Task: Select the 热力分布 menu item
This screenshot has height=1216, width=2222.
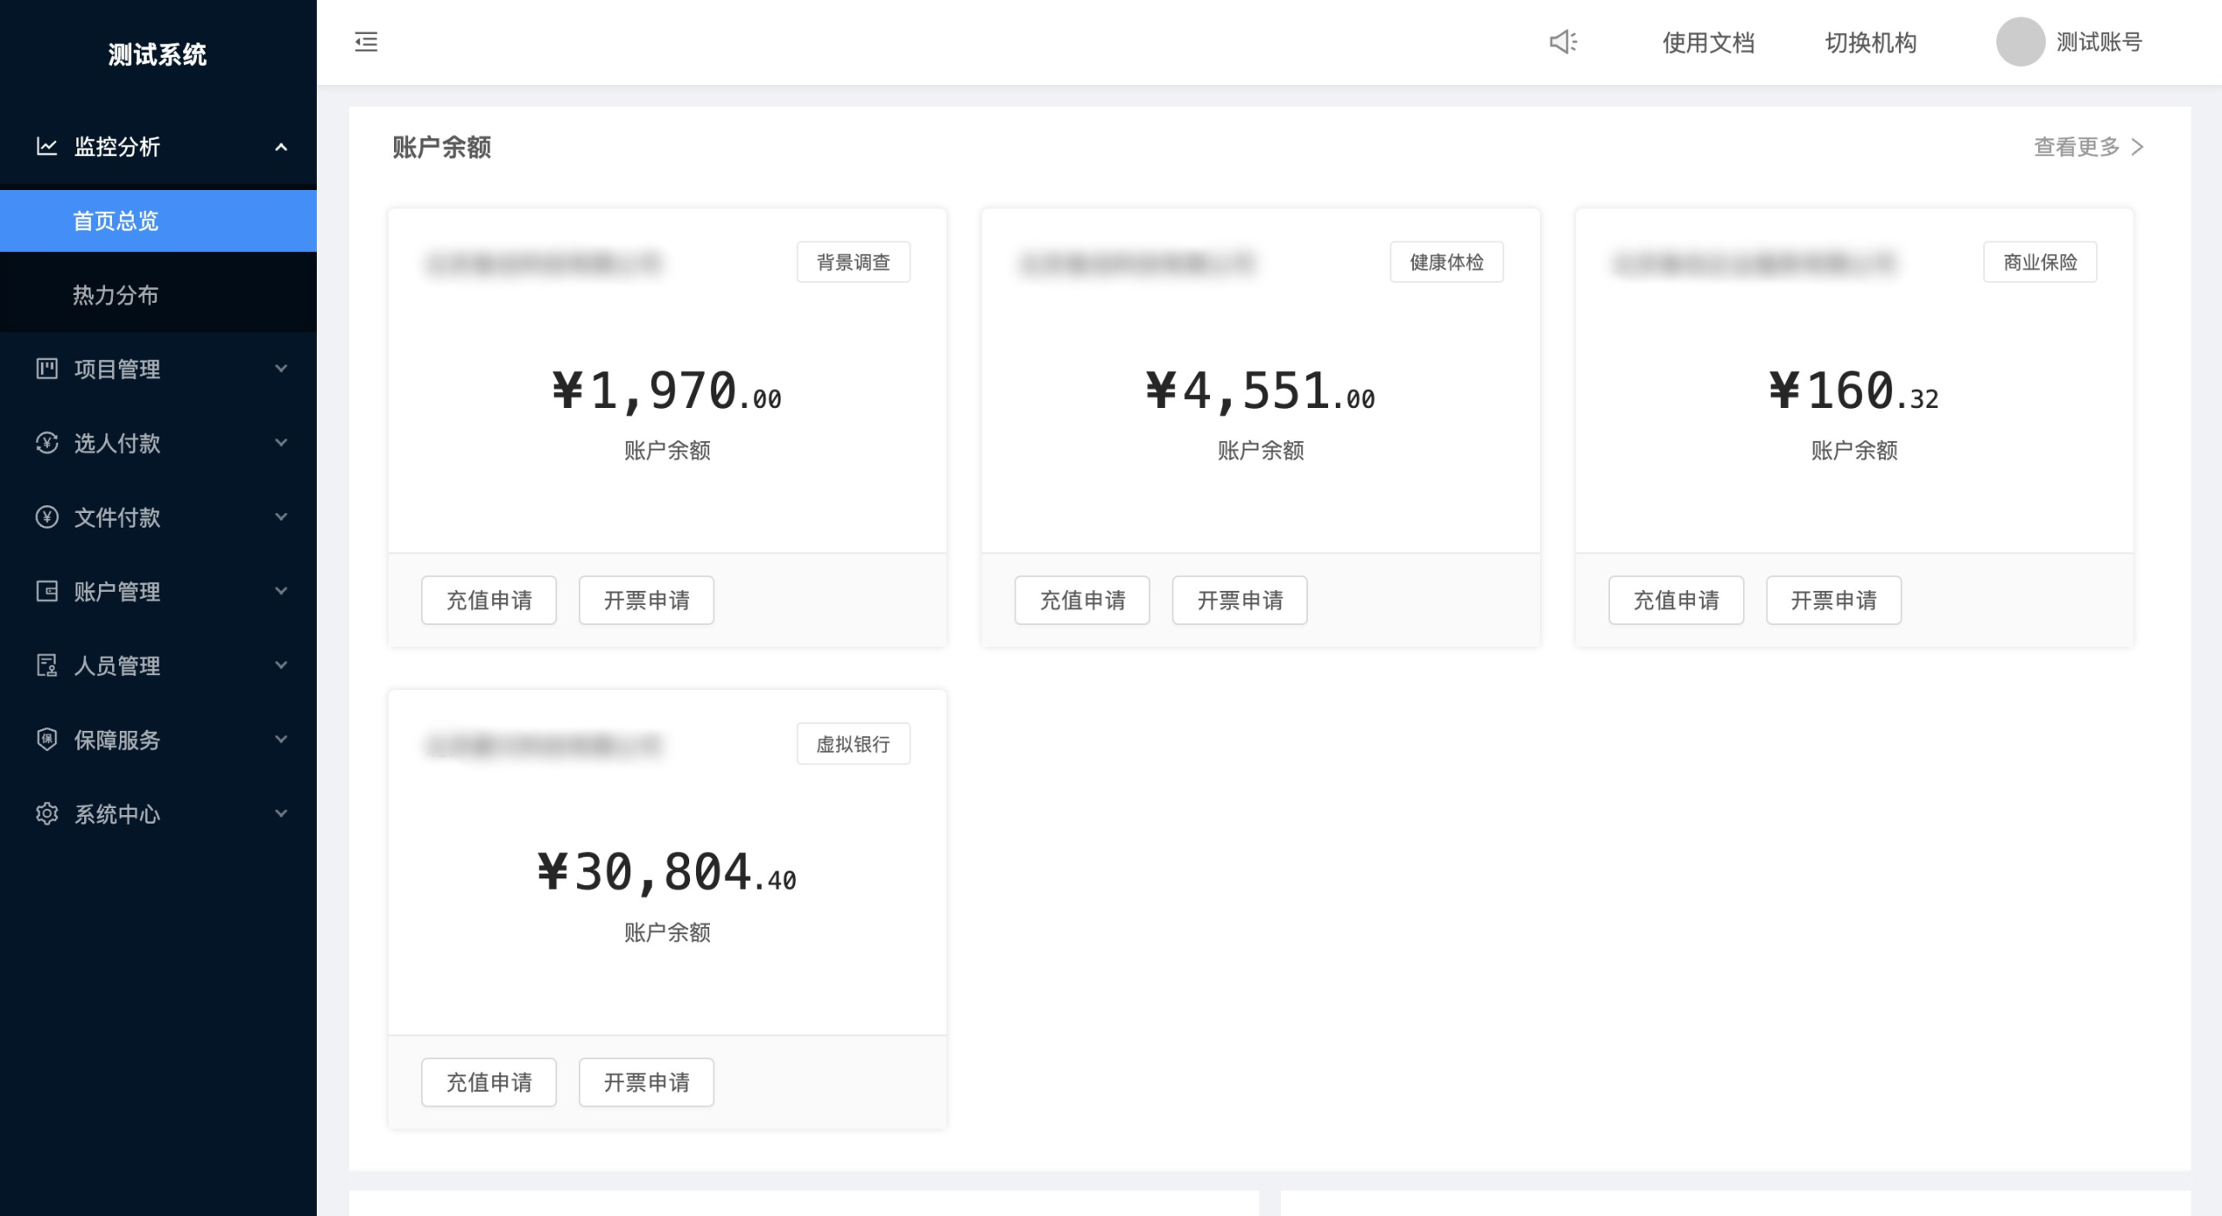Action: pyautogui.click(x=158, y=295)
